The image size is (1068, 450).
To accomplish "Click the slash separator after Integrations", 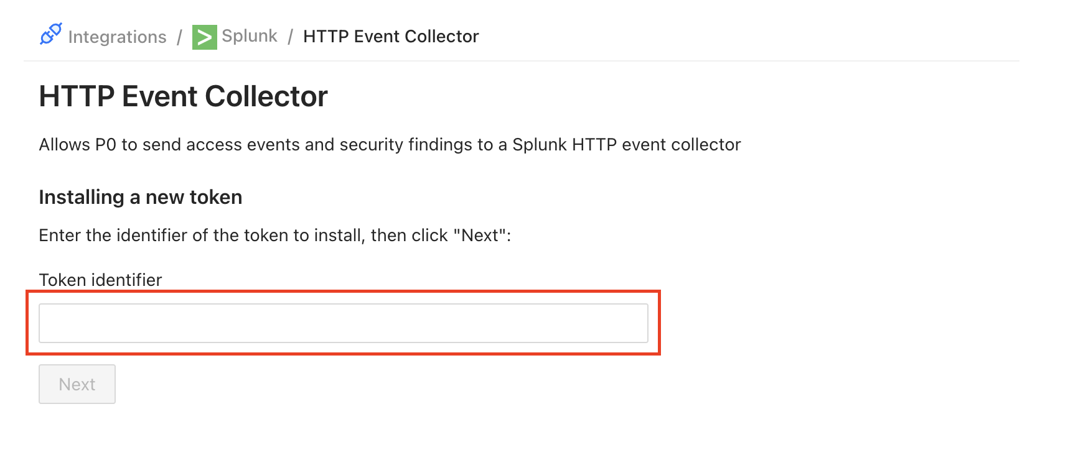I will pos(179,37).
